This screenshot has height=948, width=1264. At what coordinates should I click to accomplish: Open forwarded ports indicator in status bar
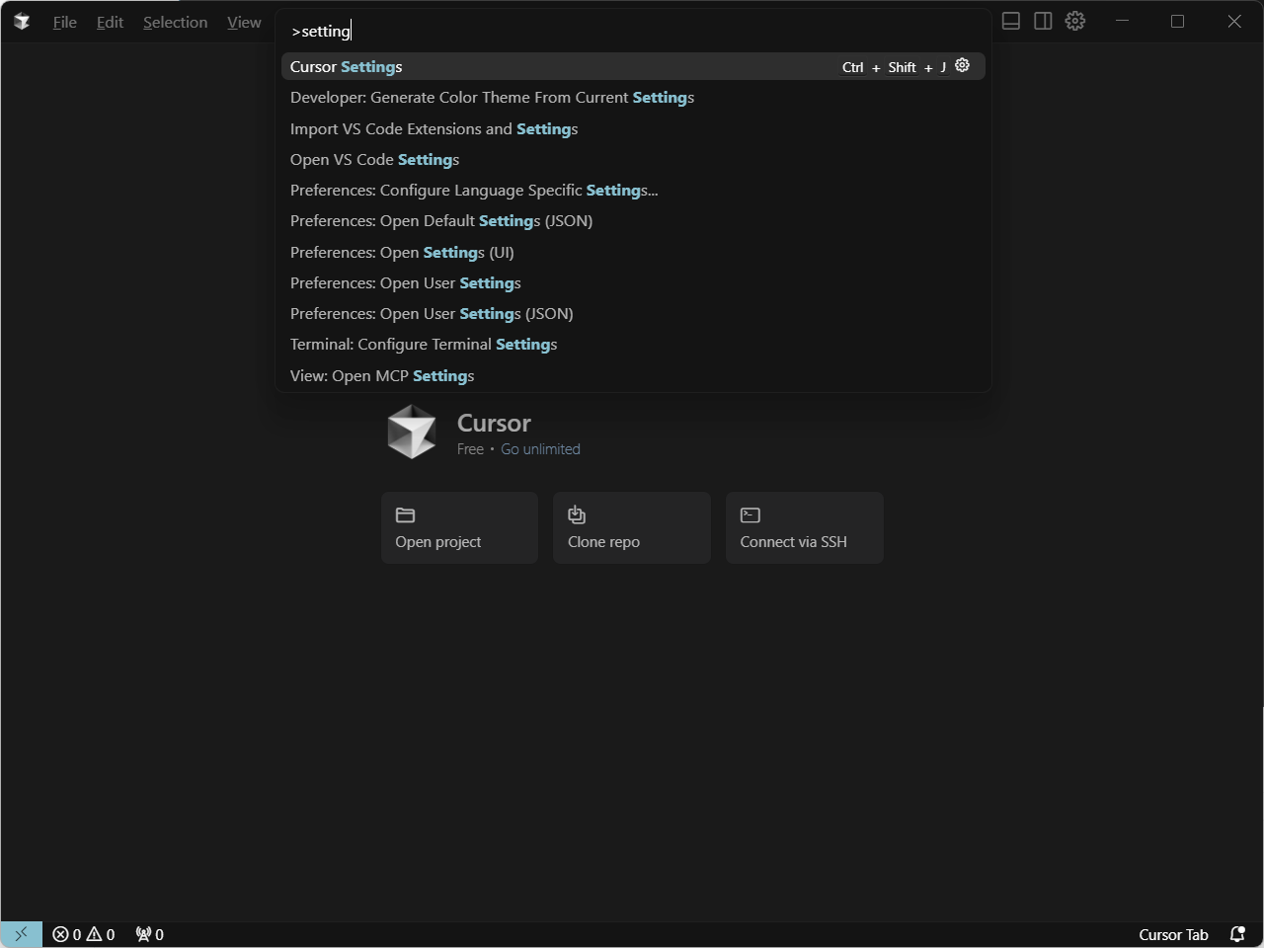coord(149,934)
